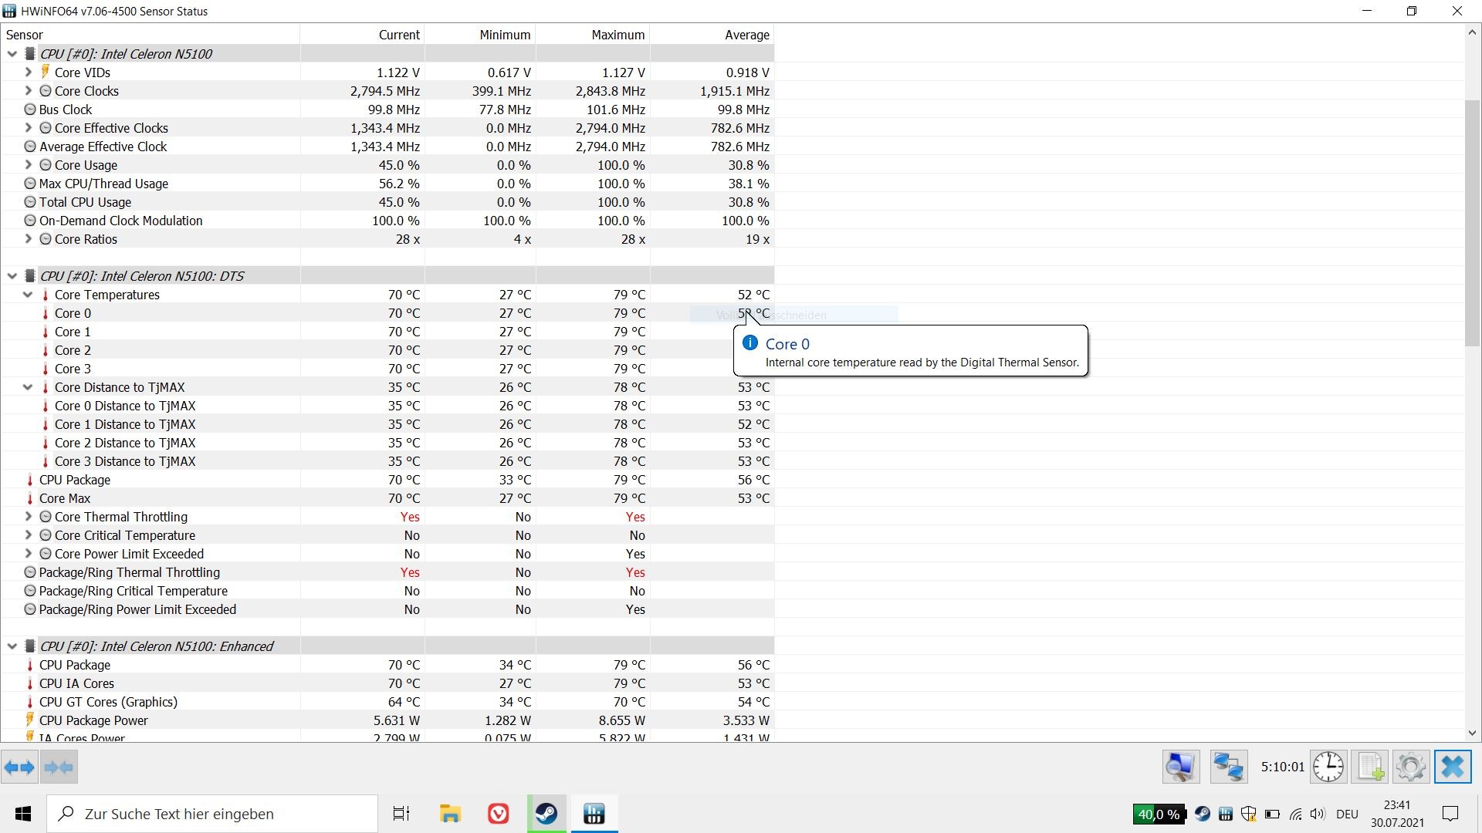Image resolution: width=1482 pixels, height=833 pixels.
Task: Select the CPU IA Cores row
Action: [387, 683]
